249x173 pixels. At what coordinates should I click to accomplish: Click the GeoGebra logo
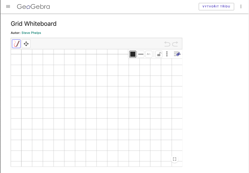pos(33,6)
